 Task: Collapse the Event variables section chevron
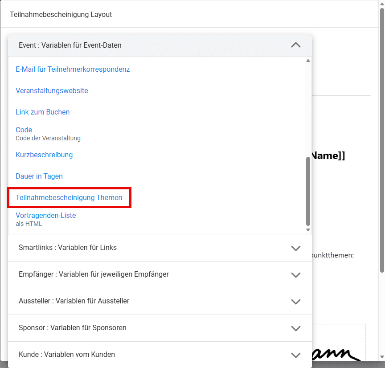click(x=295, y=45)
